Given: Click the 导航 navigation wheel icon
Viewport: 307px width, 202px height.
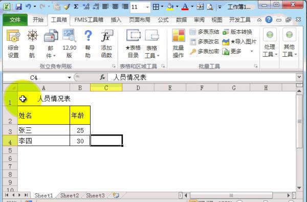Looking at the screenshot, I should tap(32, 36).
